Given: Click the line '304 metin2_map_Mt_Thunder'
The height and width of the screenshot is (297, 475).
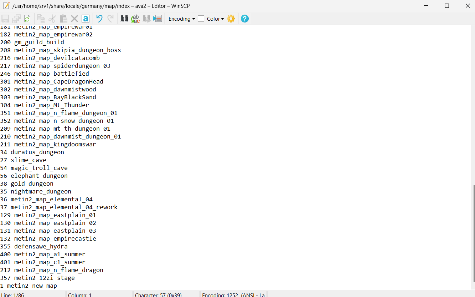Looking at the screenshot, I should point(45,105).
